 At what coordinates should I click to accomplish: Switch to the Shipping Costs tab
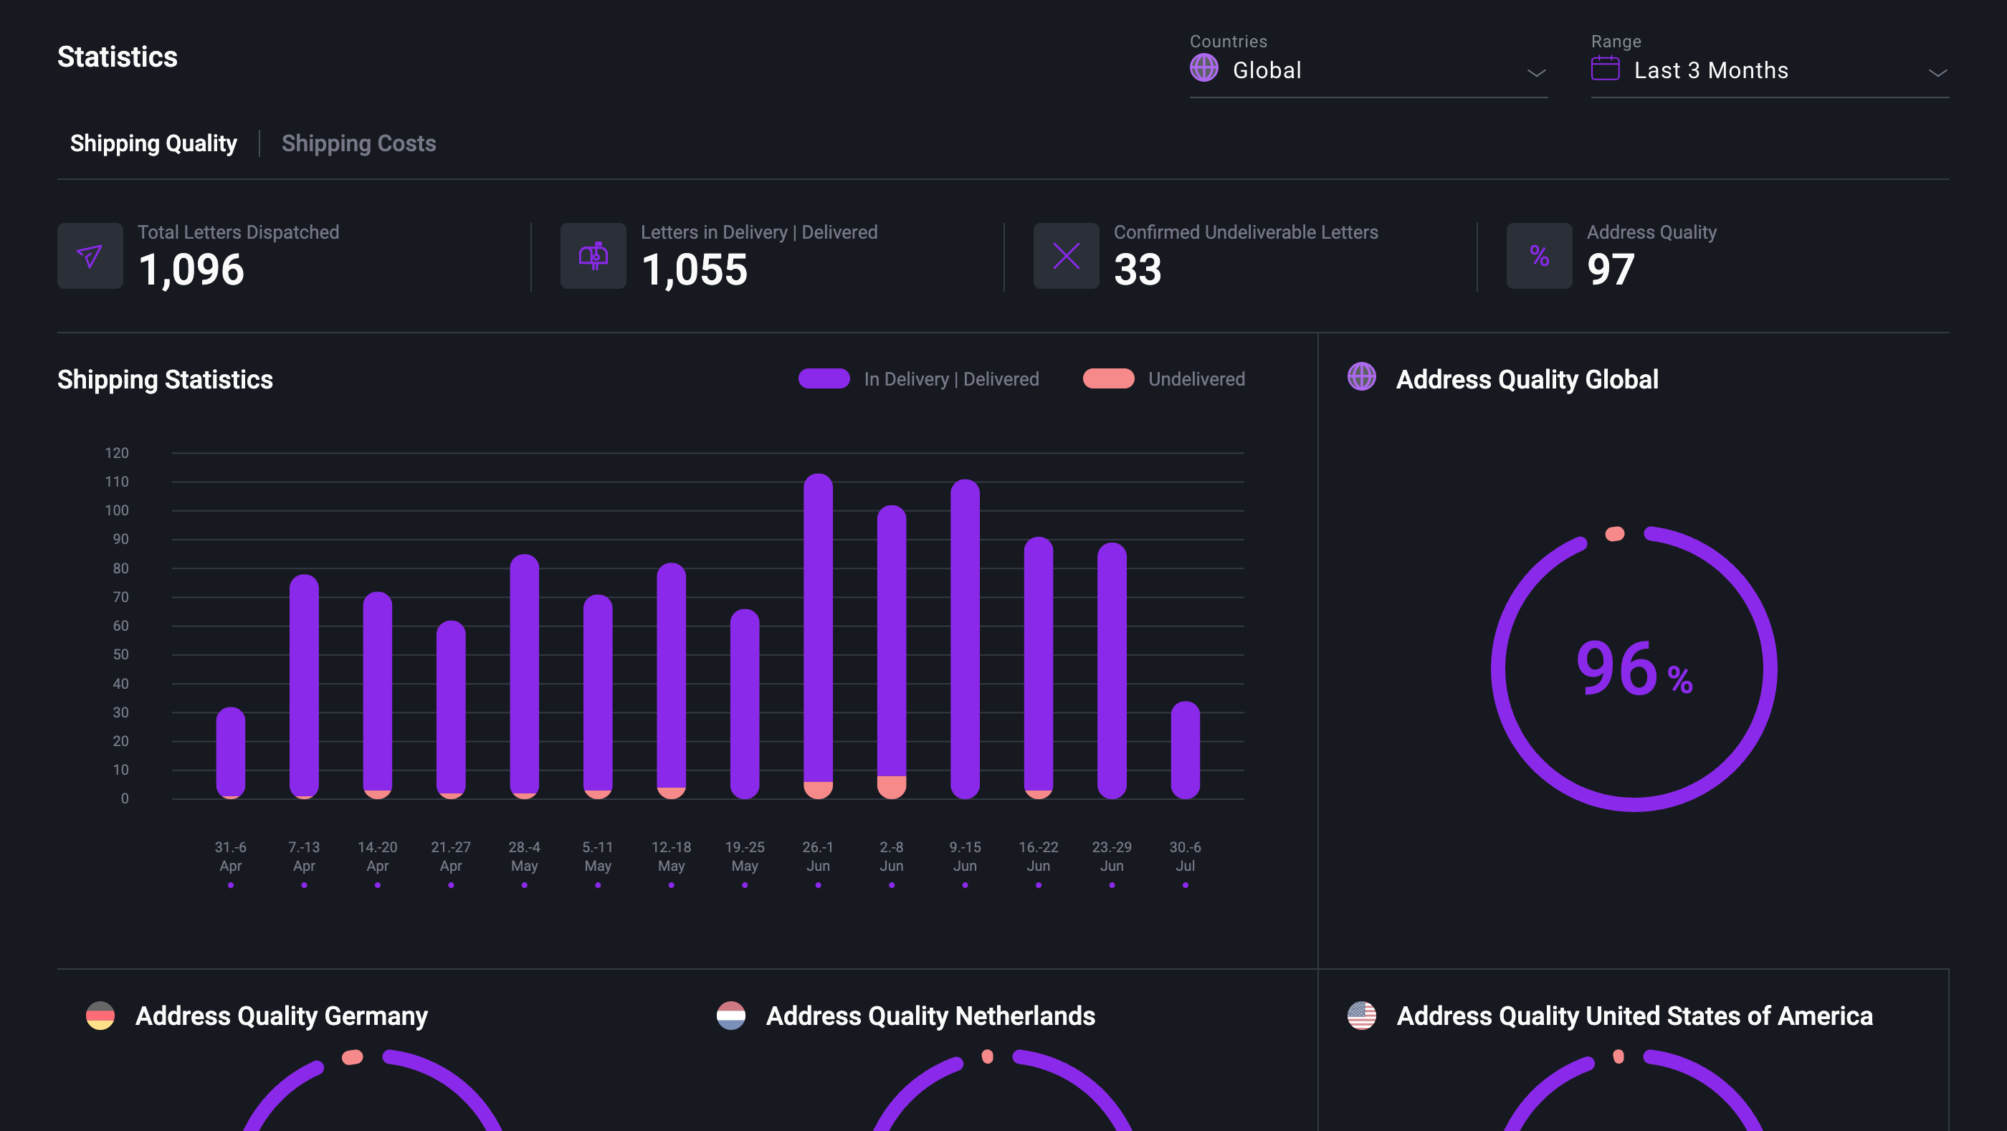point(358,143)
